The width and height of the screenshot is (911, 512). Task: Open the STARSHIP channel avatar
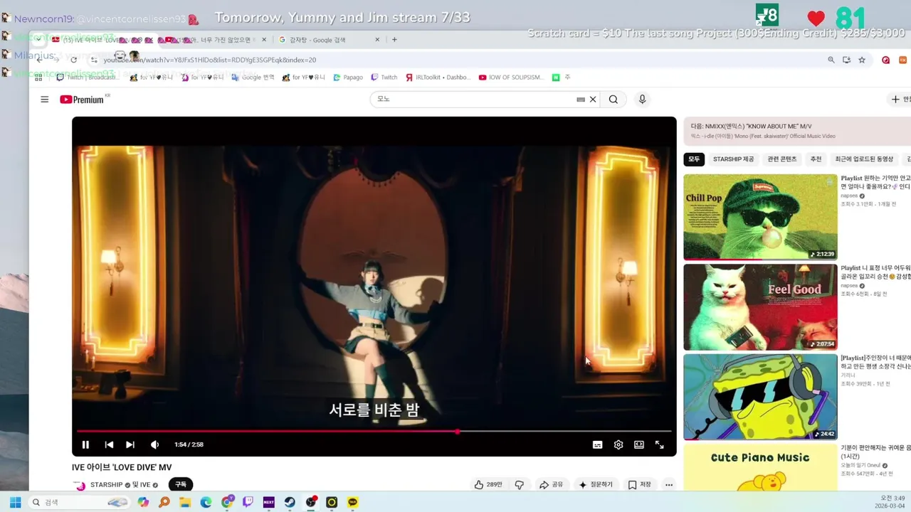[80, 485]
